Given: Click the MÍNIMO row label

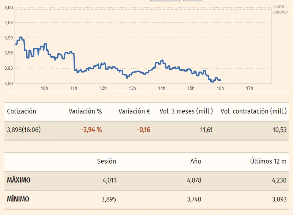Looking at the screenshot, I should click(x=18, y=199).
